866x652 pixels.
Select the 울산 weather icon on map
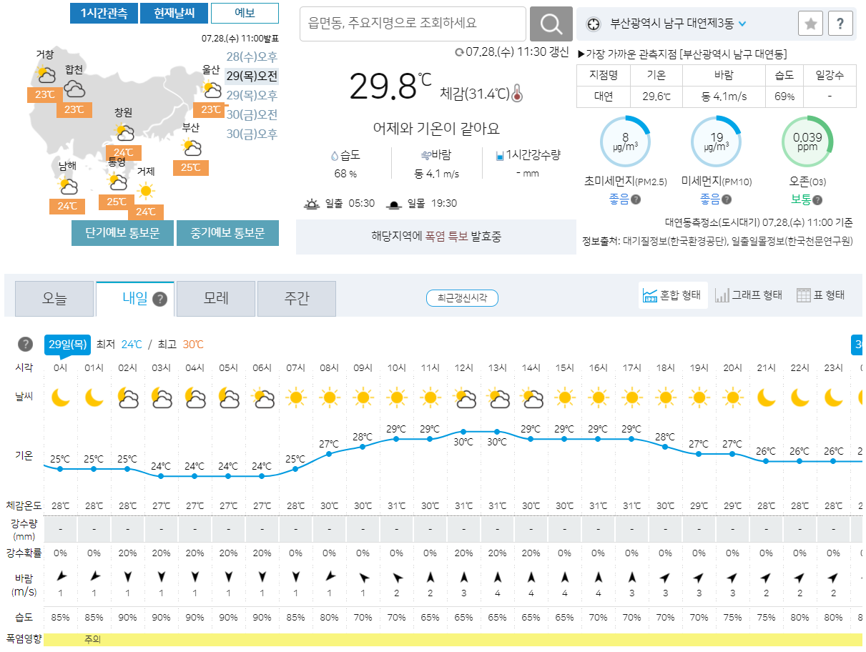[212, 89]
